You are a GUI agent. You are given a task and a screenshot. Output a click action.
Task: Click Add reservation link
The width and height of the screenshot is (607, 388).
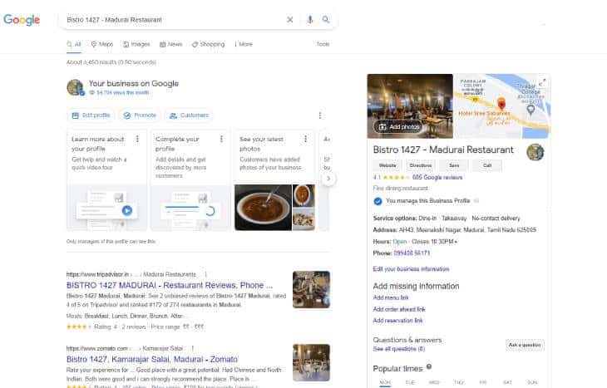398,321
